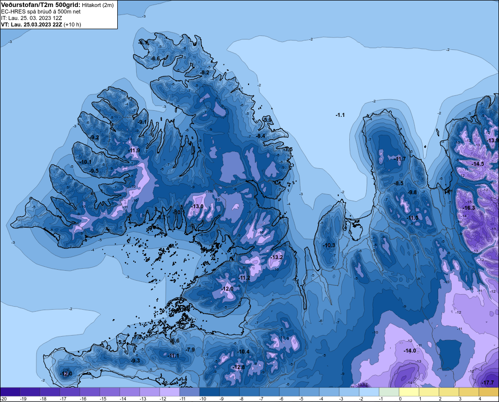Click the -1.1 temperature value over the sea
The height and width of the screenshot is (402, 499).
point(340,115)
